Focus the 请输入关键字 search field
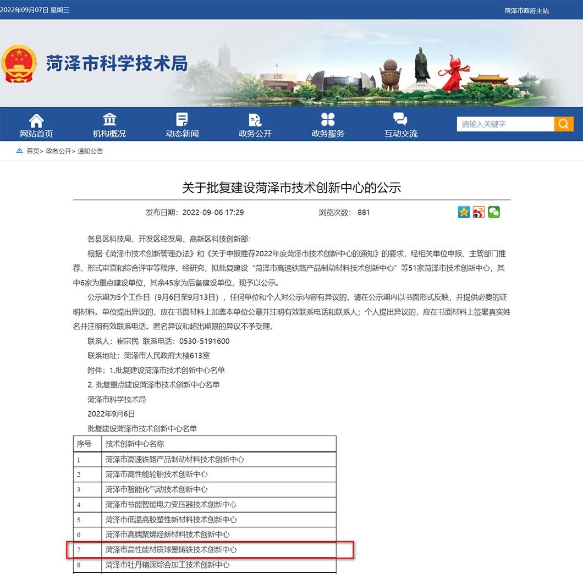Viewport: 583px width, 574px height. click(x=505, y=124)
